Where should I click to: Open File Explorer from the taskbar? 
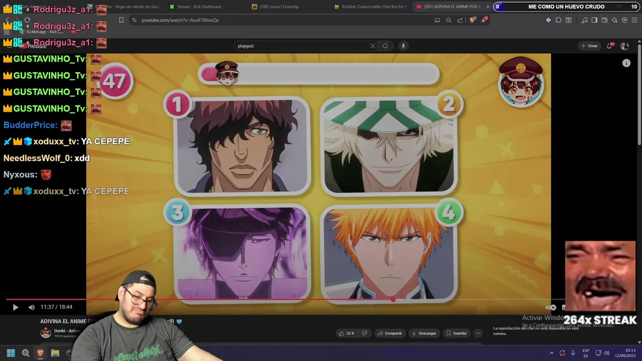(55, 353)
